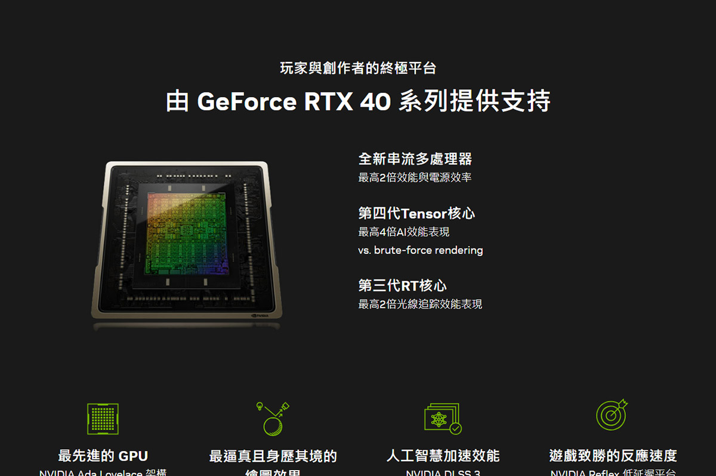Click the vs. brute-force rendering note
716x476 pixels.
pos(421,250)
